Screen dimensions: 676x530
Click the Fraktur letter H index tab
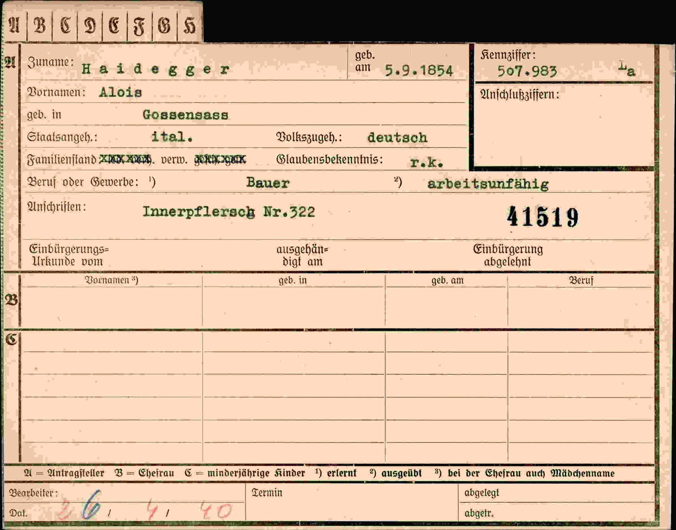pyautogui.click(x=190, y=25)
